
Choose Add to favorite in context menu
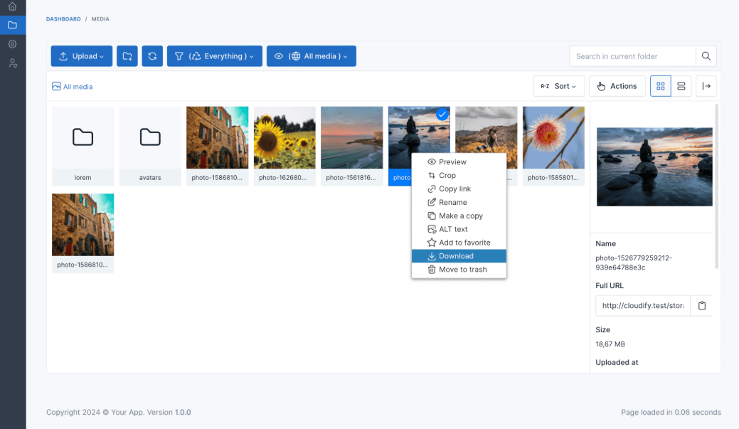coord(459,243)
